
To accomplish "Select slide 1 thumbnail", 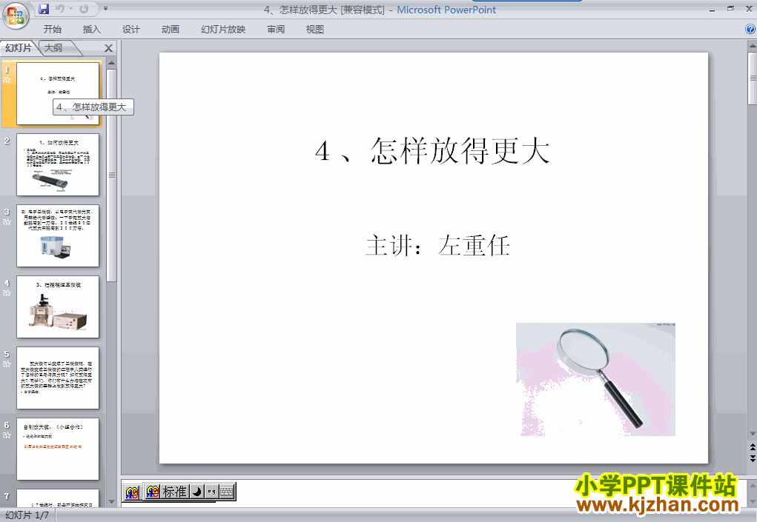I will click(x=58, y=93).
